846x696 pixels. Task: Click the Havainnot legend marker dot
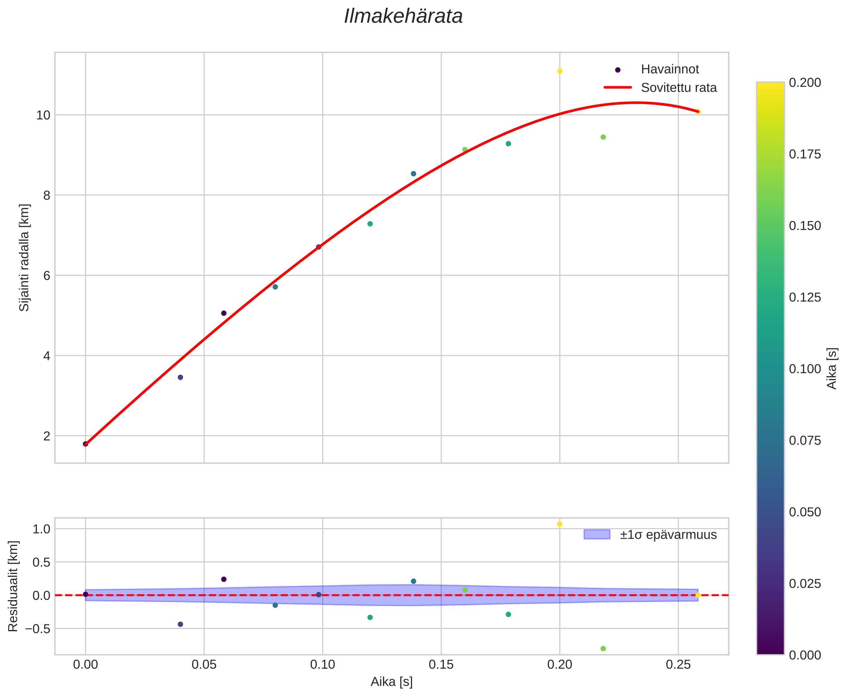(618, 70)
